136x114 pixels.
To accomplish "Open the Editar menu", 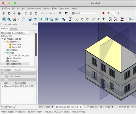I will (x=15, y=8).
